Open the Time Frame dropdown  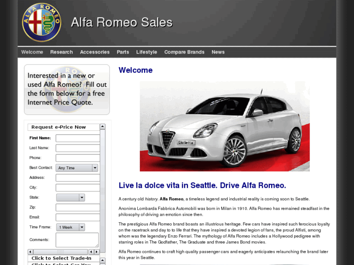[x=71, y=227]
